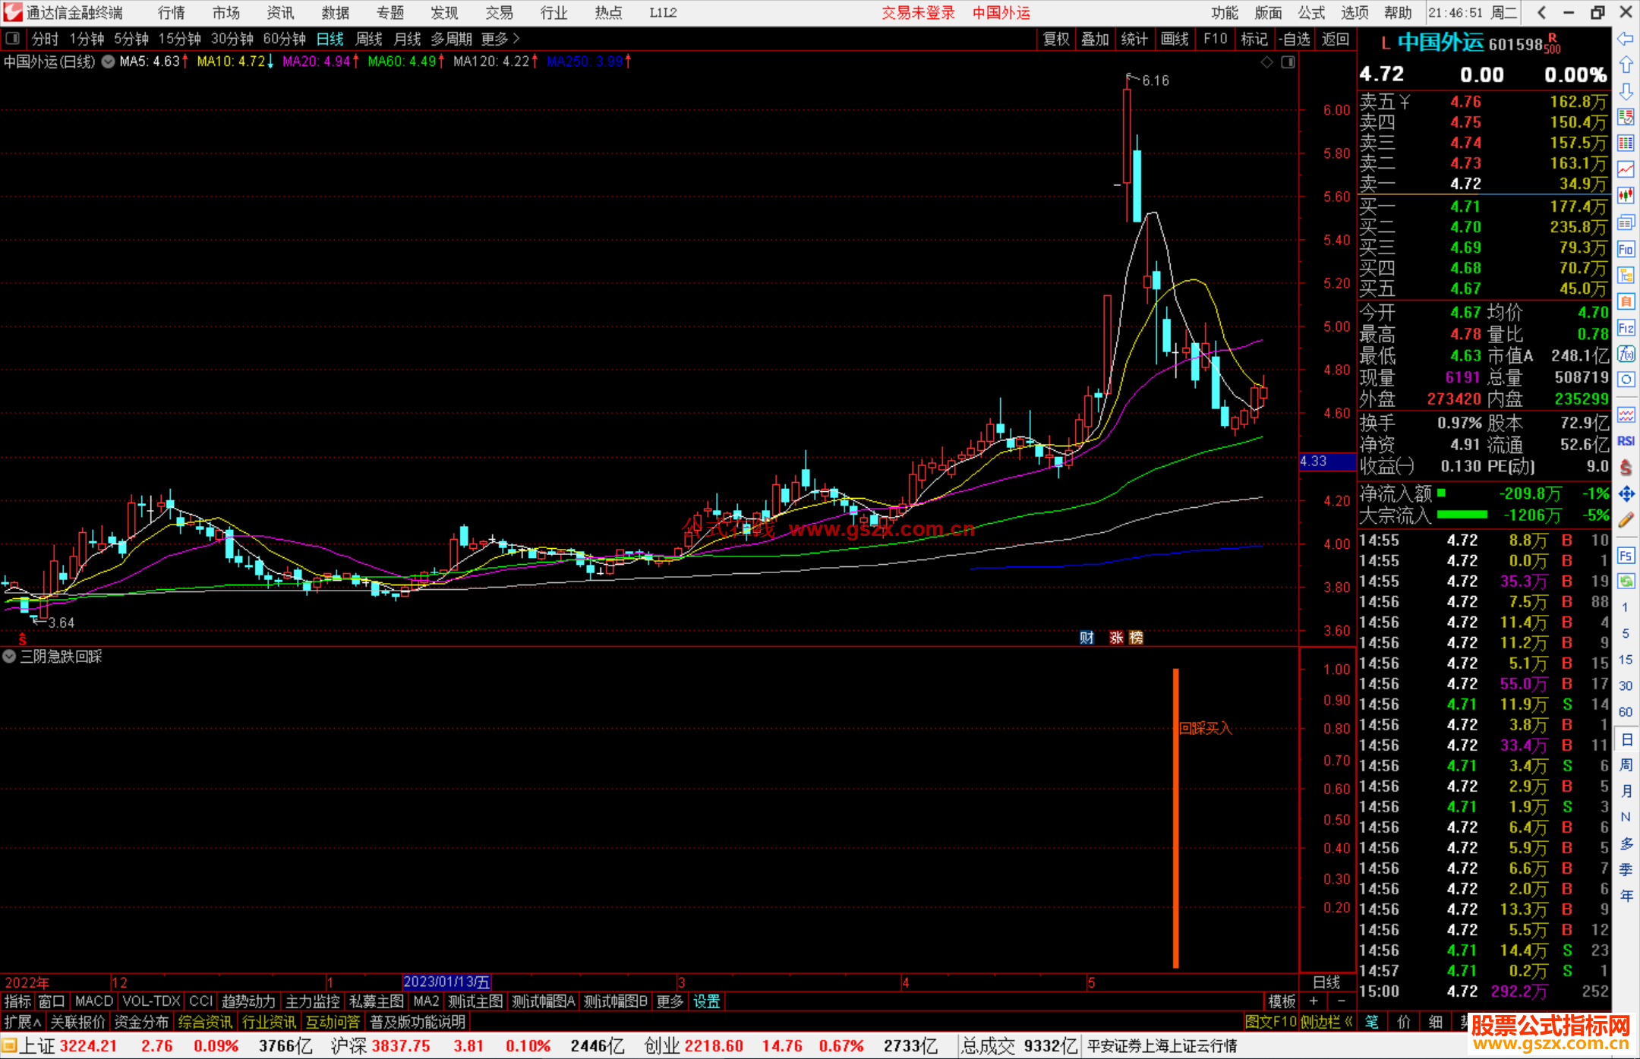Toggle the MA indicator circle button by 中国外运(日线)

pos(109,61)
